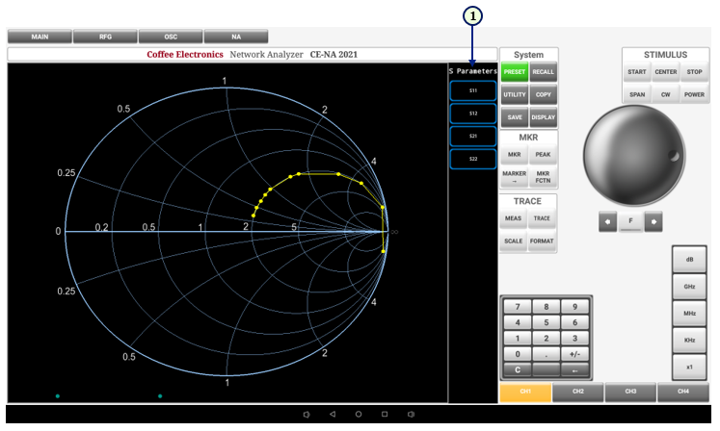The width and height of the screenshot is (720, 431).
Task: Select the S11 parameter
Action: 472,91
